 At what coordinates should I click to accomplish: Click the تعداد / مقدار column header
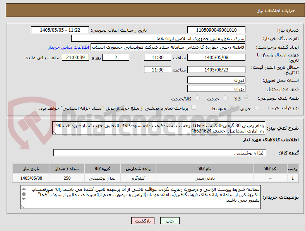coord(67,169)
